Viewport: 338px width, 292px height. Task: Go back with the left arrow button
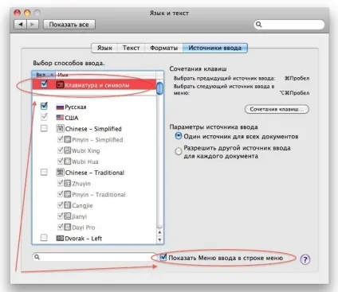point(20,25)
